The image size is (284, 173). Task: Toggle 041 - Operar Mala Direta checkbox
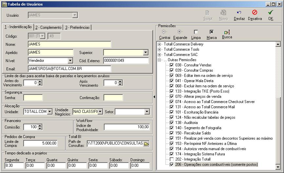172,81
